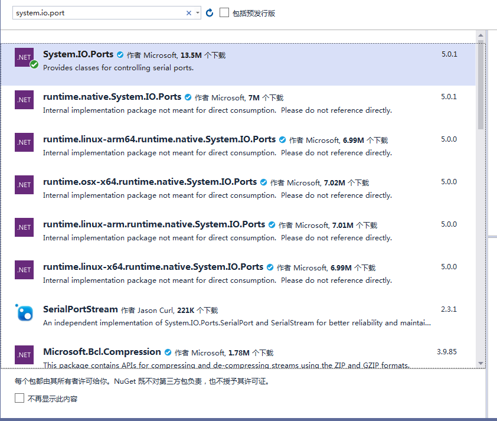This screenshot has height=421, width=497.
Task: Click the green installed badge on System.IO.Ports
Action: point(34,65)
